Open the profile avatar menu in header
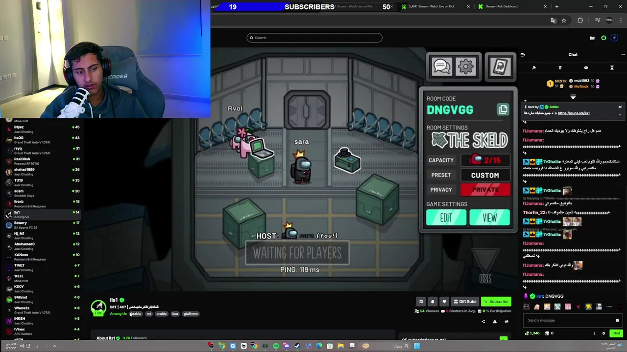Image resolution: width=627 pixels, height=352 pixels. 614,38
